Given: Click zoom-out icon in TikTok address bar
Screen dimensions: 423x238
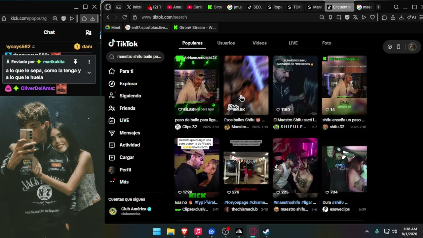Looking at the screenshot, I should [x=322, y=18].
